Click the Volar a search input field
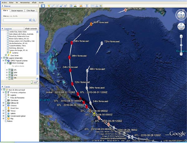187x143 pixels. click(16, 20)
